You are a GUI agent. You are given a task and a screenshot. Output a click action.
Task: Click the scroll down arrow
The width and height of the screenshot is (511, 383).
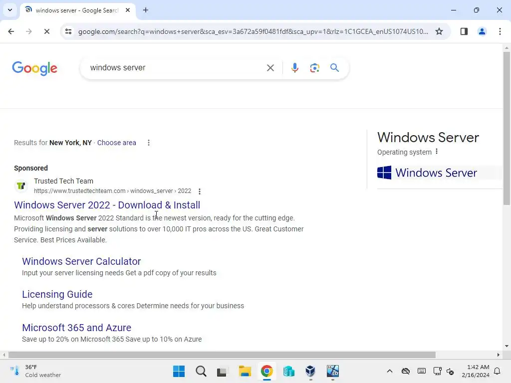[x=507, y=346]
